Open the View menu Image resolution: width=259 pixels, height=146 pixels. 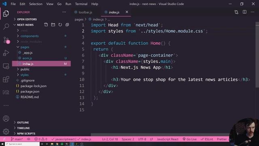click(50, 4)
